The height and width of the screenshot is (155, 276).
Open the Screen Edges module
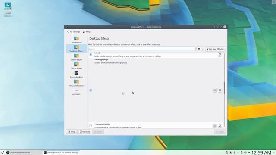(76, 57)
